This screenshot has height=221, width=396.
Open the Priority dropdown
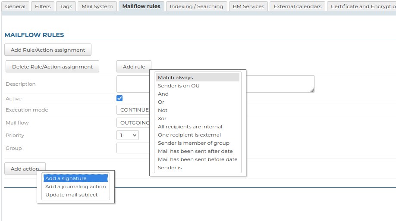[127, 135]
